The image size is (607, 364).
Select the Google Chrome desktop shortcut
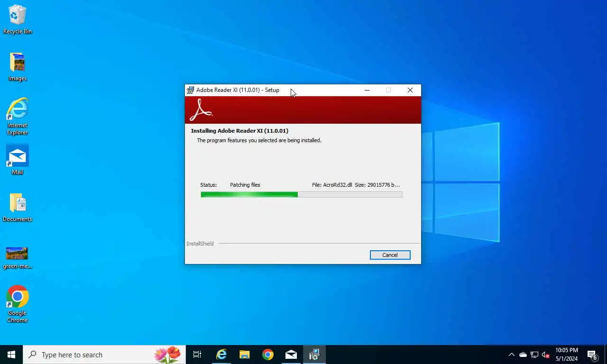[18, 304]
